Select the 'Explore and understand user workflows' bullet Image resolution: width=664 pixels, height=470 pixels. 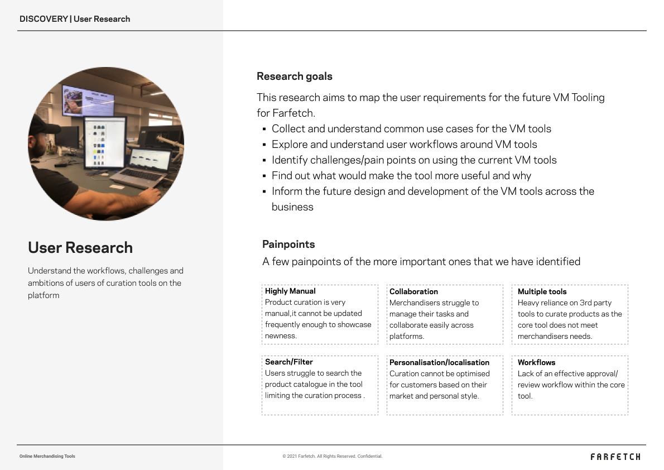point(404,145)
